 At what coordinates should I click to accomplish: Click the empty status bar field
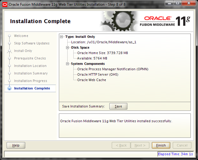click(x=81, y=154)
